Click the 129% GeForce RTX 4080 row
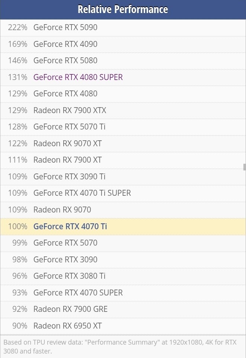246x358 pixels. click(x=66, y=94)
